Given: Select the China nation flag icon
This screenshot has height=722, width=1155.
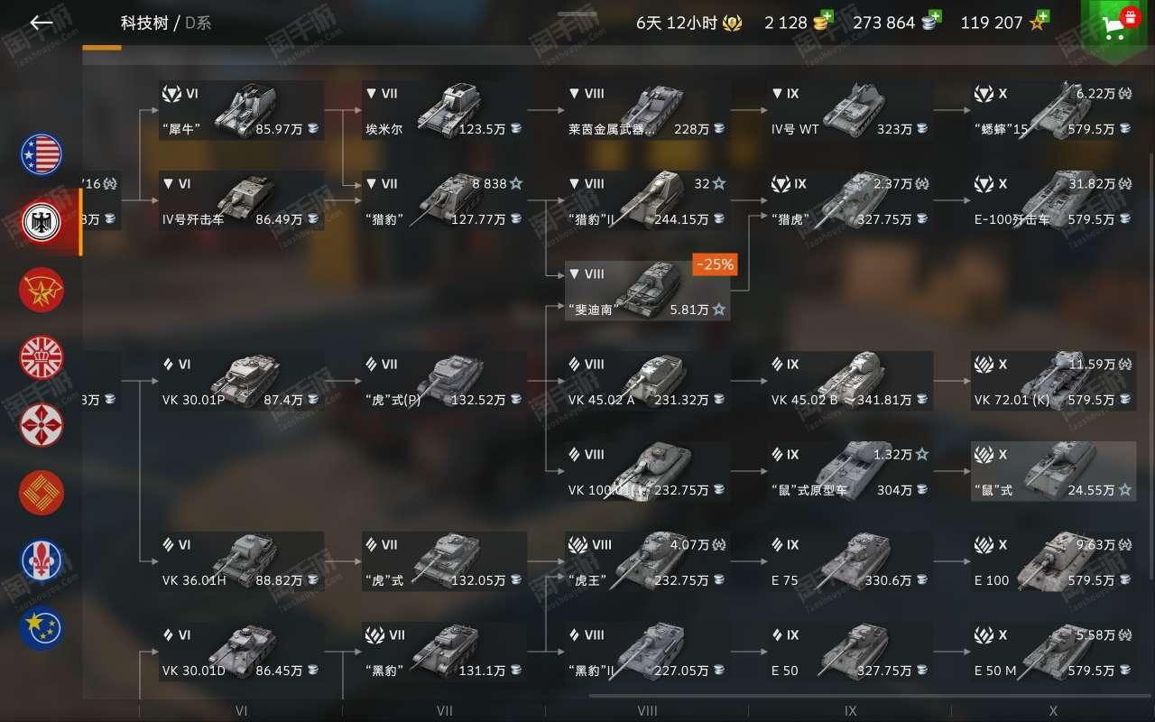Looking at the screenshot, I should point(42,493).
